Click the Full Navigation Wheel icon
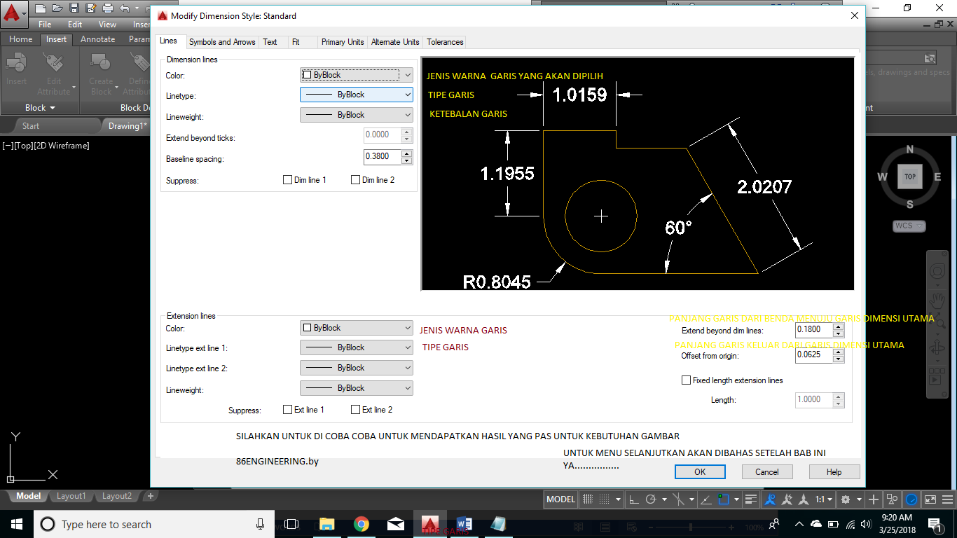This screenshot has width=957, height=538. coord(937,271)
